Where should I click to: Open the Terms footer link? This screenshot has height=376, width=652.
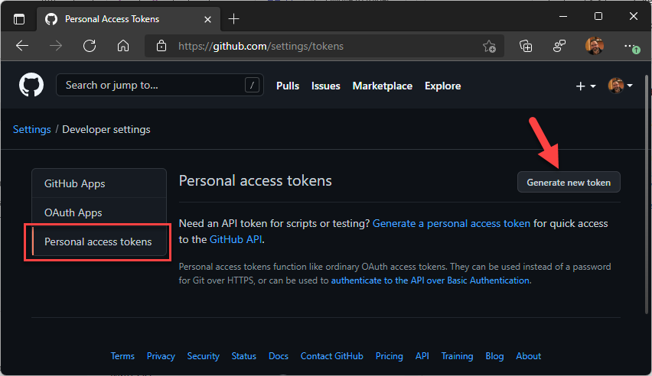[x=122, y=356]
